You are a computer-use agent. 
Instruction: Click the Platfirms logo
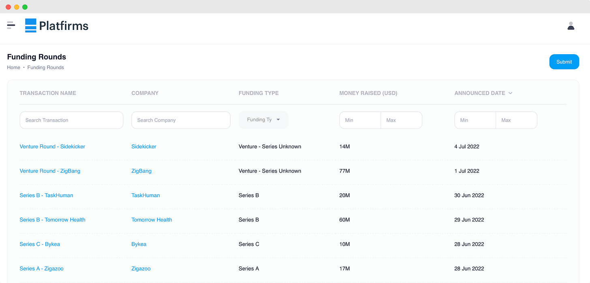click(x=57, y=25)
